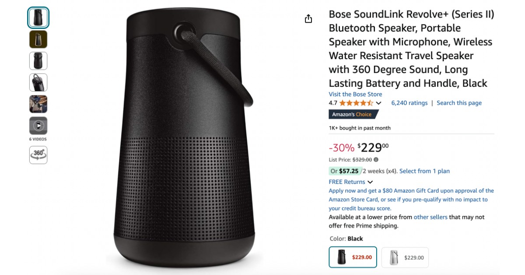
Task: Select the first black speaker thumbnail
Action: tap(38, 18)
